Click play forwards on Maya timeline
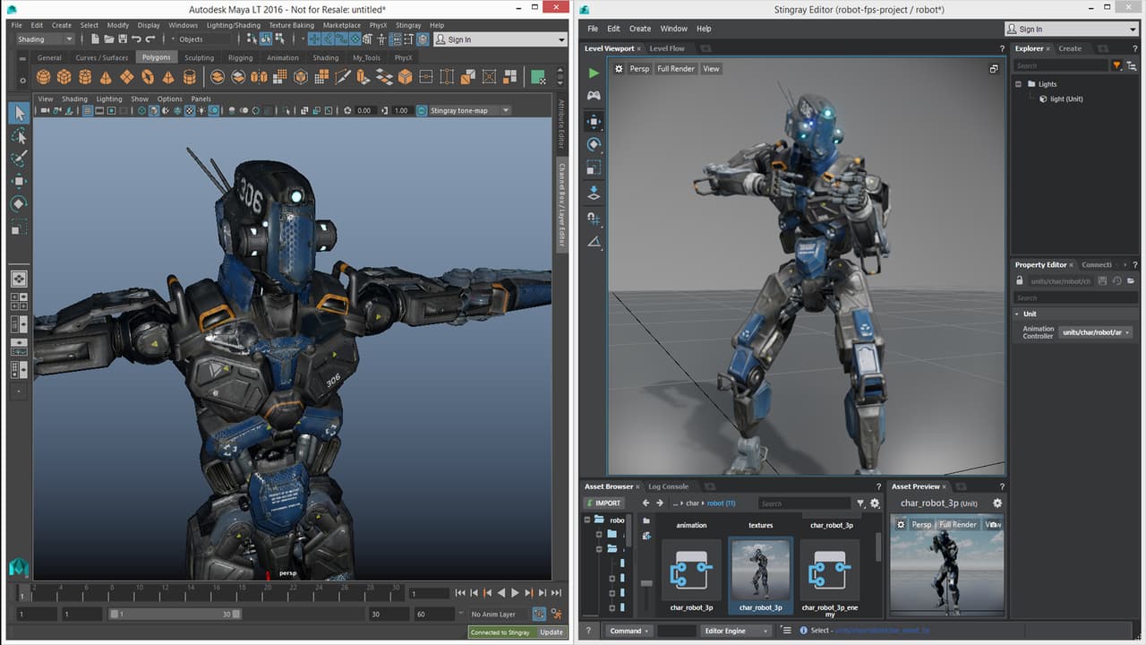This screenshot has width=1146, height=645. click(515, 593)
